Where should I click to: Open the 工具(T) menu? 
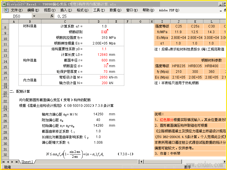click(x=99, y=10)
